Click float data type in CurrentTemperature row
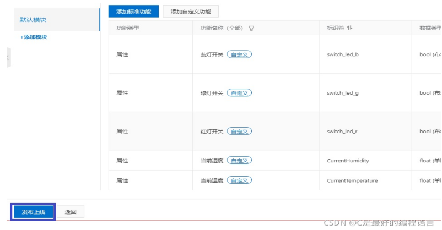 click(x=430, y=180)
